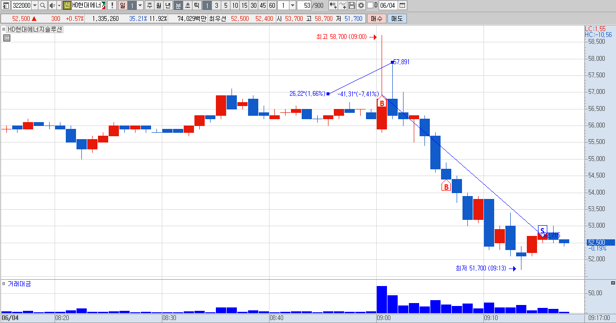Open the custom interval dropdown arrow

pos(292,5)
